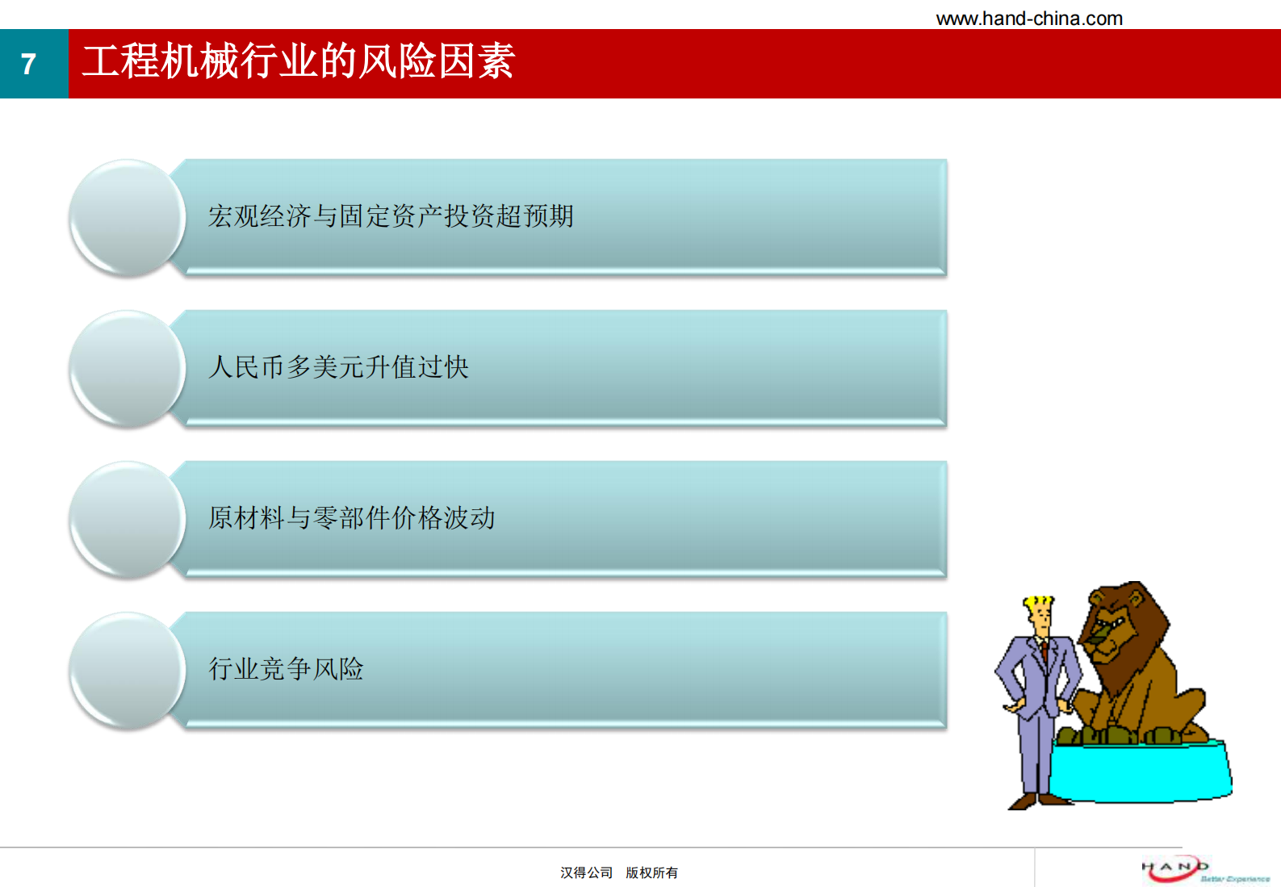Viewport: 1281px width, 887px height.
Task: Click the text 原材料与零部件价格波动
Action: 351,518
